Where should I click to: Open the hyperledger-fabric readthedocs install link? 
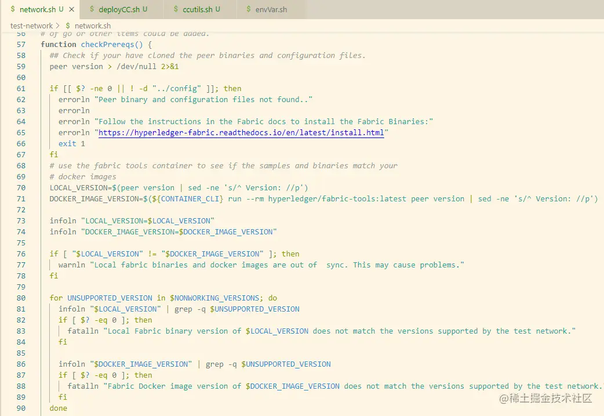(241, 133)
